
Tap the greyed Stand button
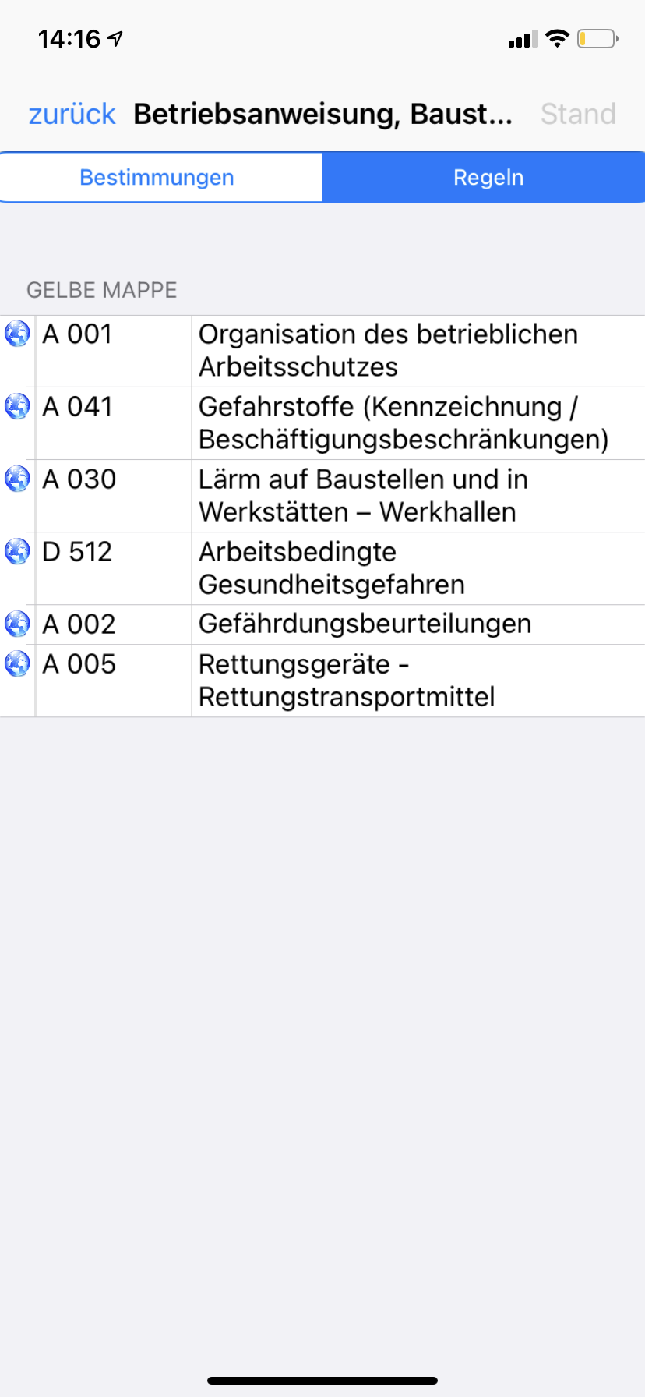coord(578,114)
